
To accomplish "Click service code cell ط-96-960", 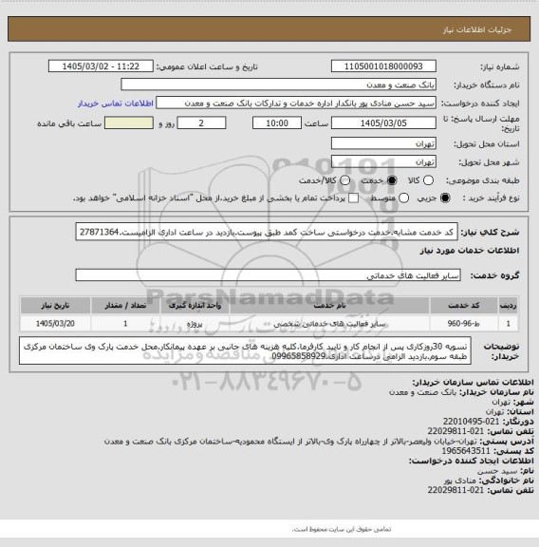I will pyautogui.click(x=464, y=324).
